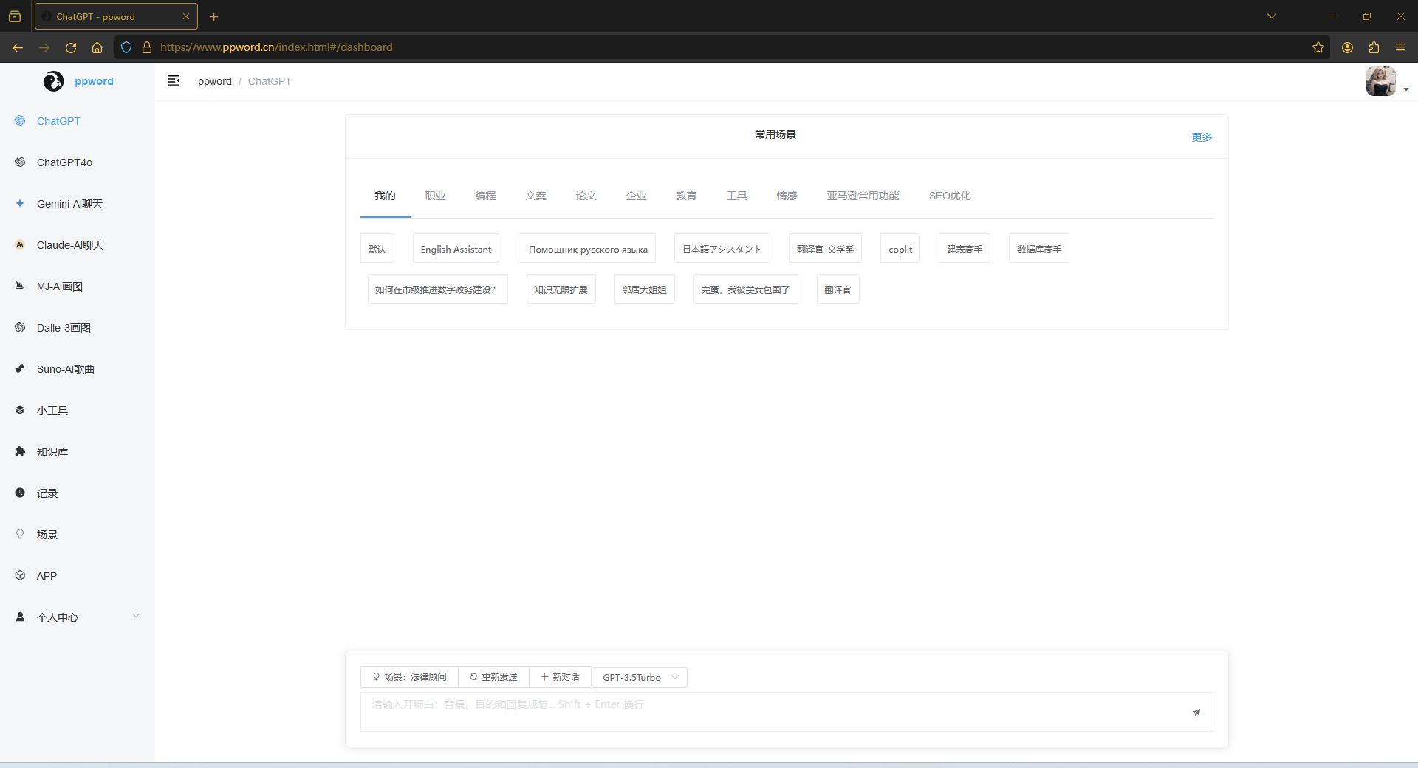Image resolution: width=1418 pixels, height=768 pixels.
Task: Select 企业 tab
Action: click(x=636, y=196)
